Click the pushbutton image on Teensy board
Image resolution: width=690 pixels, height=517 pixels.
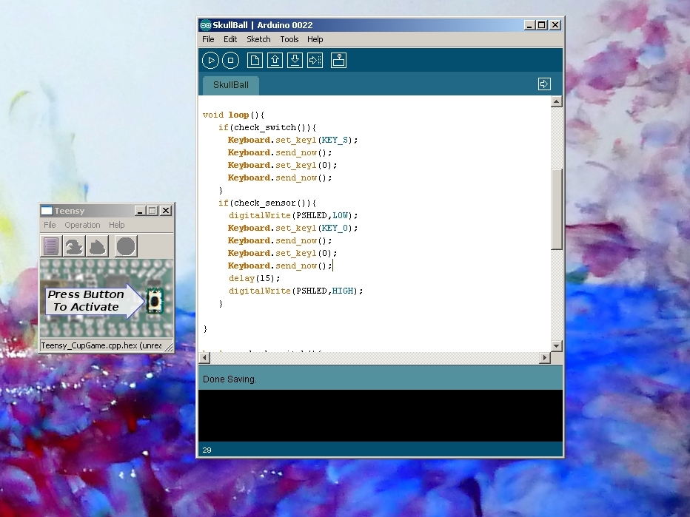pyautogui.click(x=155, y=301)
